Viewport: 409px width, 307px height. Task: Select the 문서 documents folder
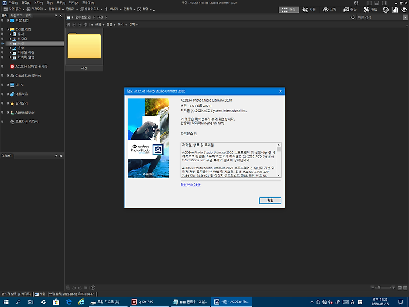(21, 34)
